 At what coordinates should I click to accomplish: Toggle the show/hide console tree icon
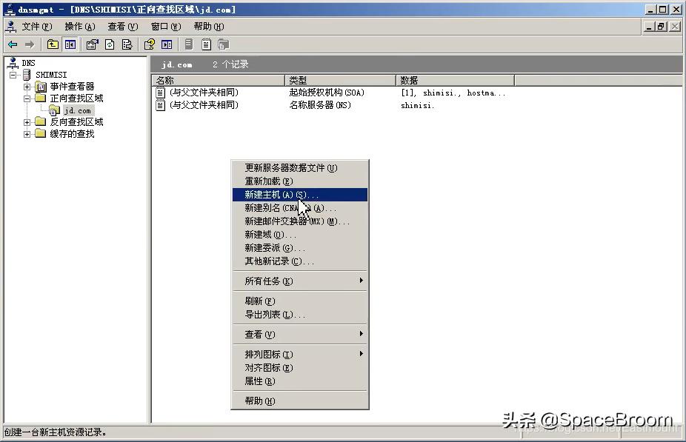pyautogui.click(x=70, y=44)
